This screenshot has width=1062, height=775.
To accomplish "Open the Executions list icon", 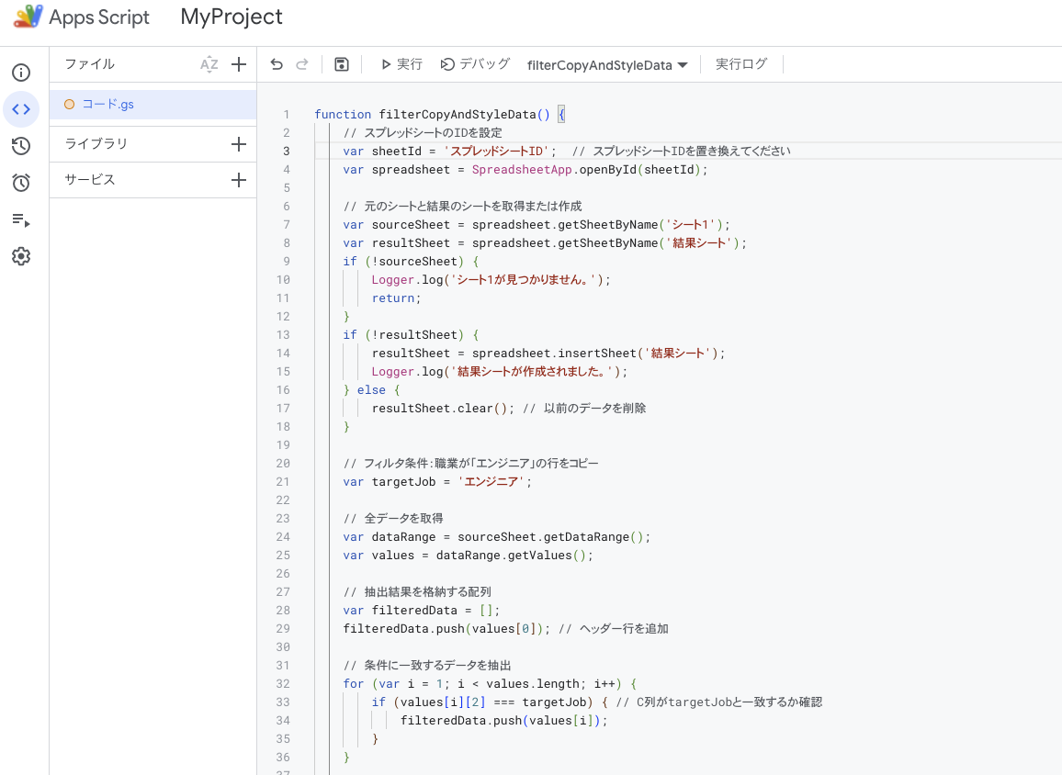I will (21, 219).
